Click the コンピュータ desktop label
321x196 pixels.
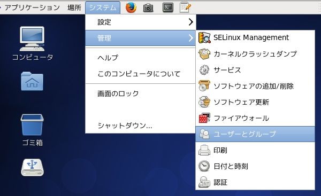(x=33, y=57)
